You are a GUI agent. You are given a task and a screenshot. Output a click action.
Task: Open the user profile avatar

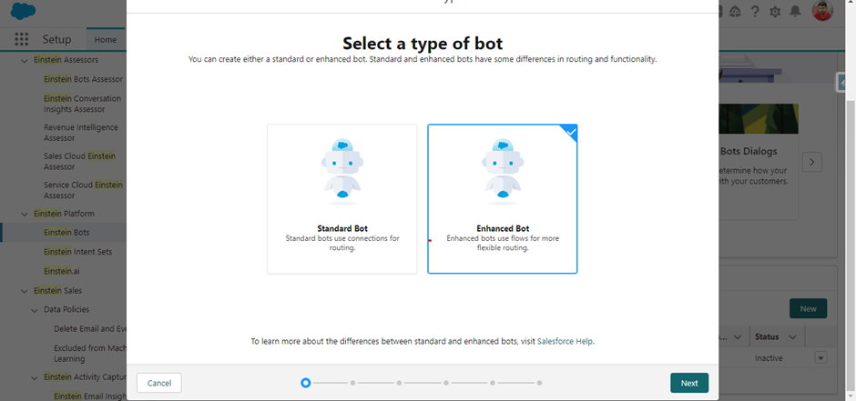click(822, 11)
